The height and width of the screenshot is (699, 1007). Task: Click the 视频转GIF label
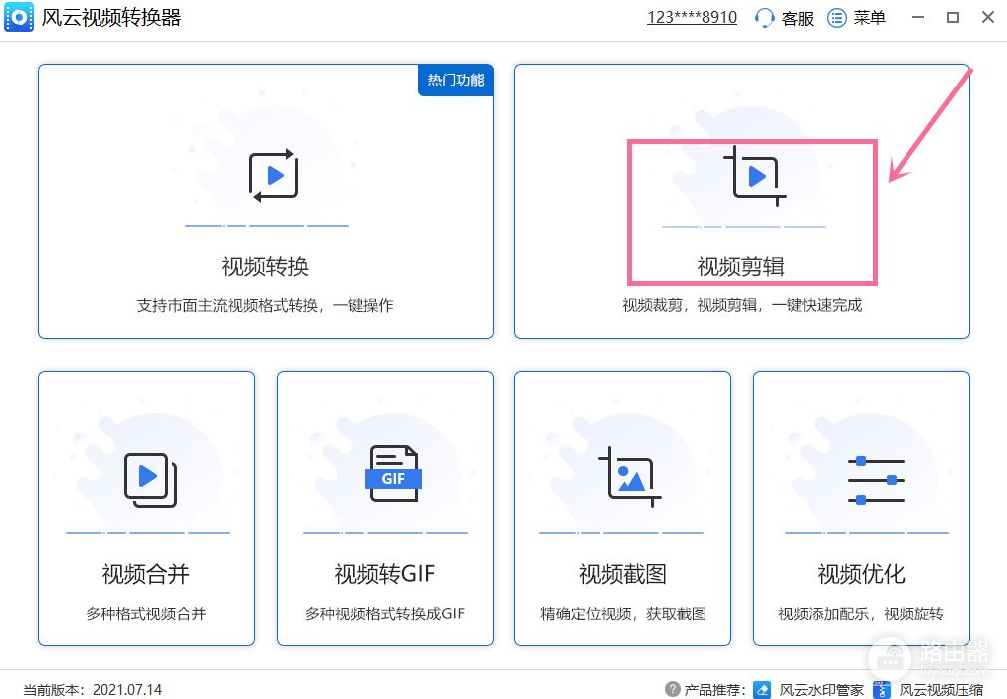(x=384, y=574)
